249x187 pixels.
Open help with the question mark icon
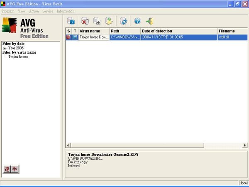pos(137,21)
